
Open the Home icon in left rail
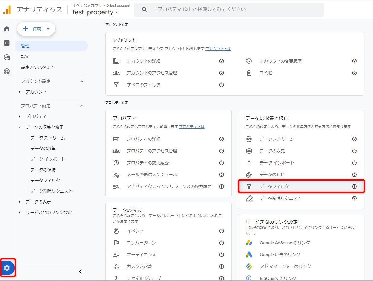[x=7, y=29]
